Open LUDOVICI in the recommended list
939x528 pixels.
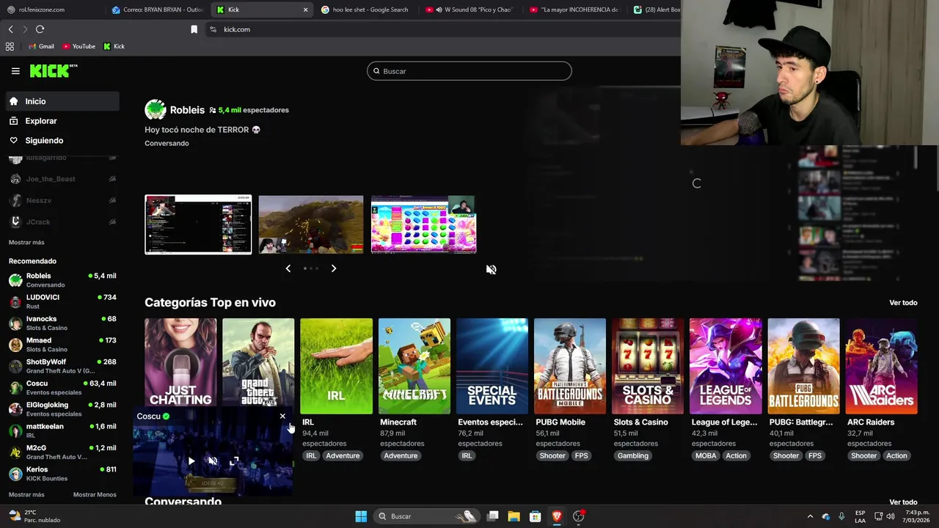point(62,302)
